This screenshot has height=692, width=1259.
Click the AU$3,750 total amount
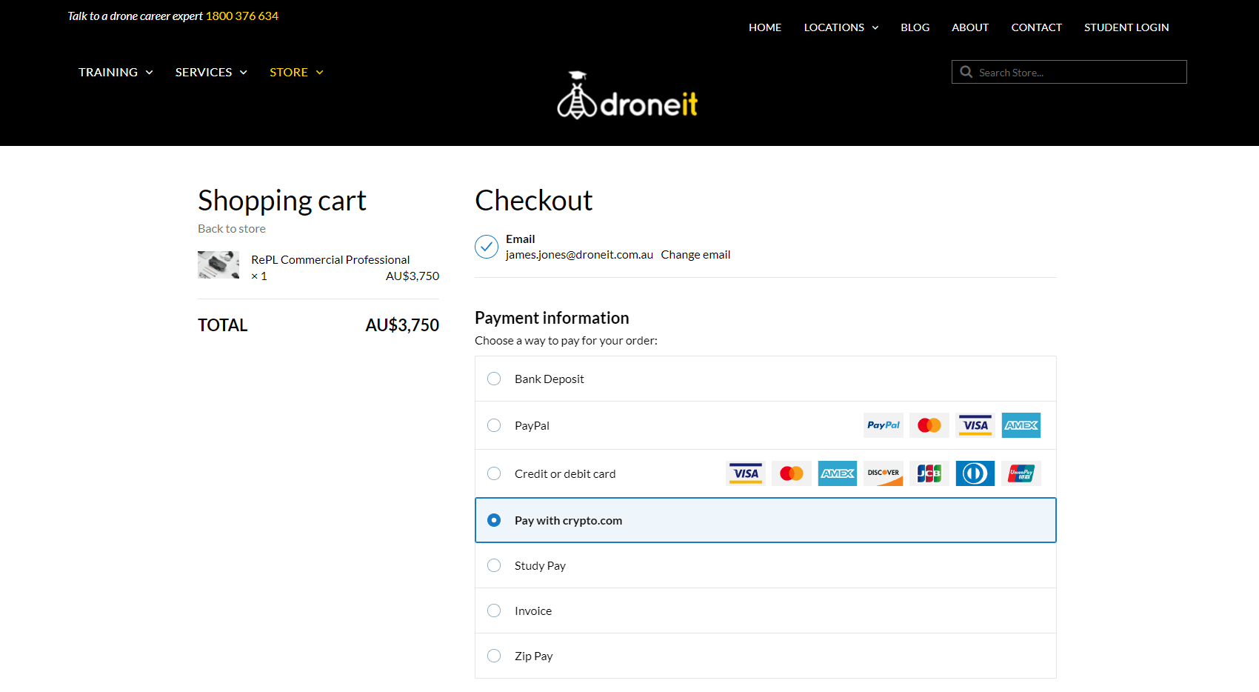tap(402, 325)
